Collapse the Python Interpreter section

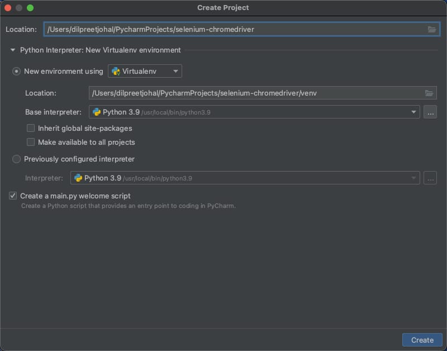[x=12, y=50]
